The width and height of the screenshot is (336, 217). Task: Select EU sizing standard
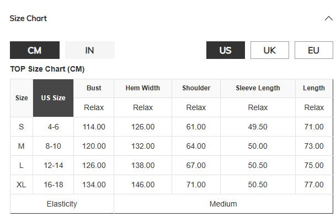point(314,50)
